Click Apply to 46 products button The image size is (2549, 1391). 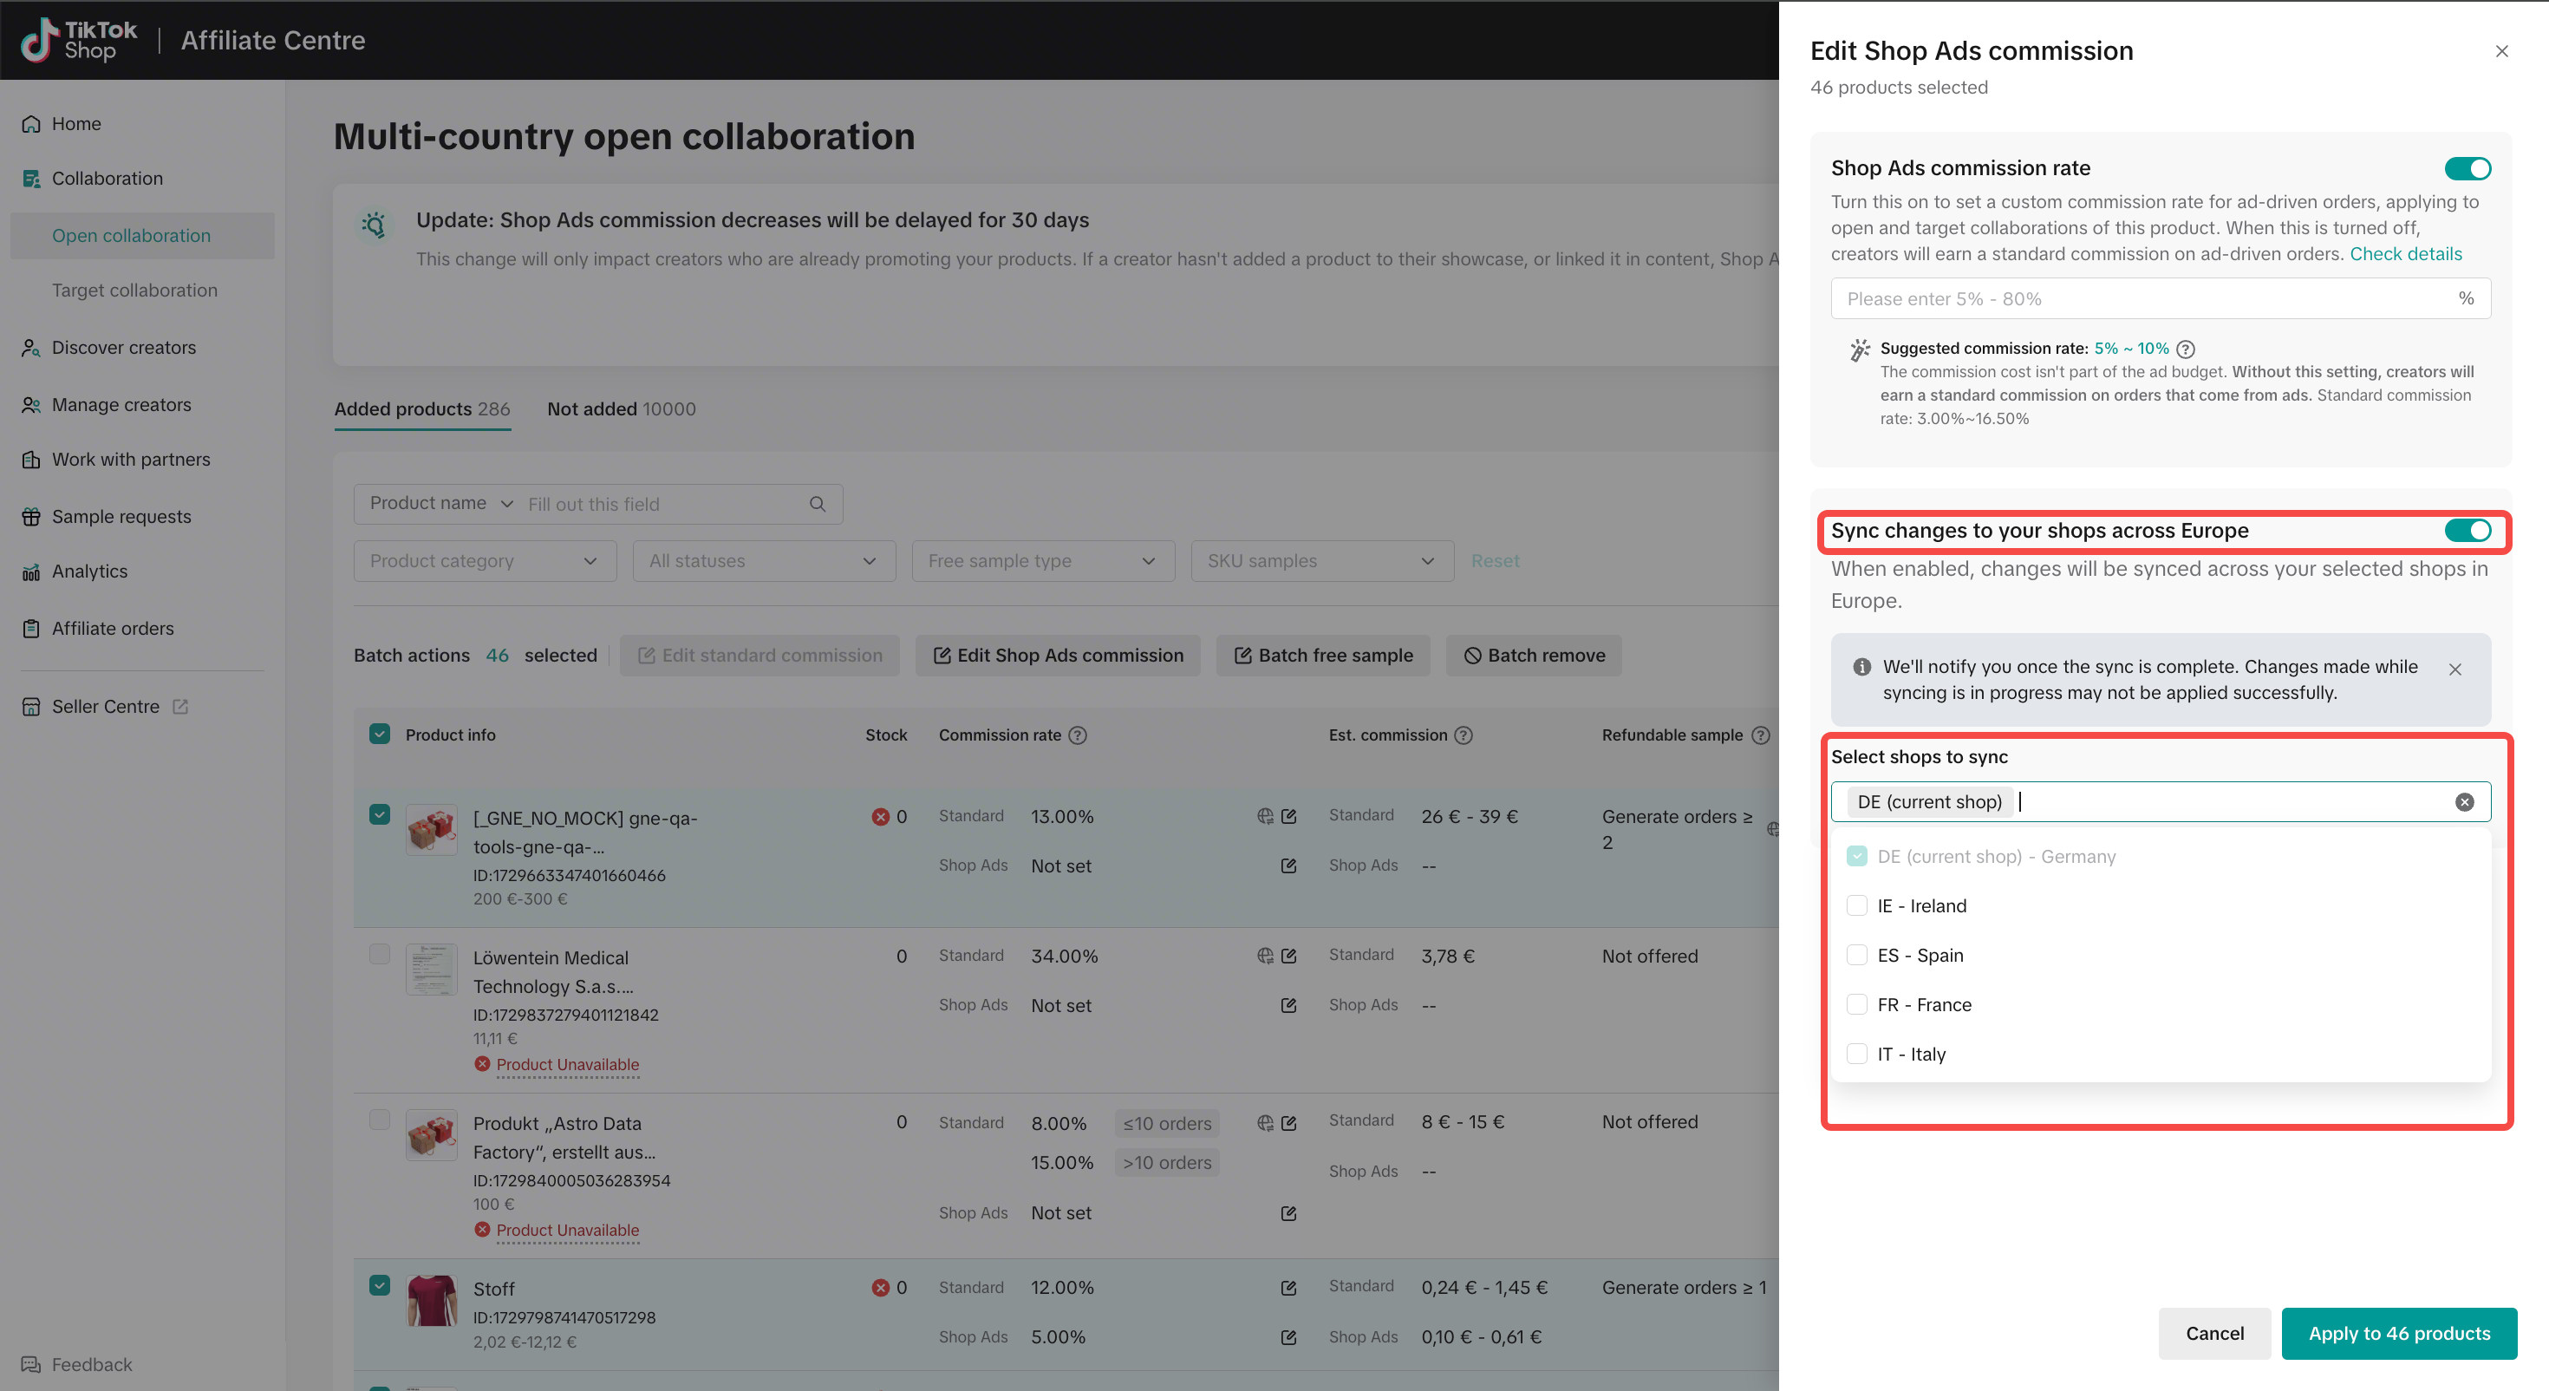[2399, 1334]
